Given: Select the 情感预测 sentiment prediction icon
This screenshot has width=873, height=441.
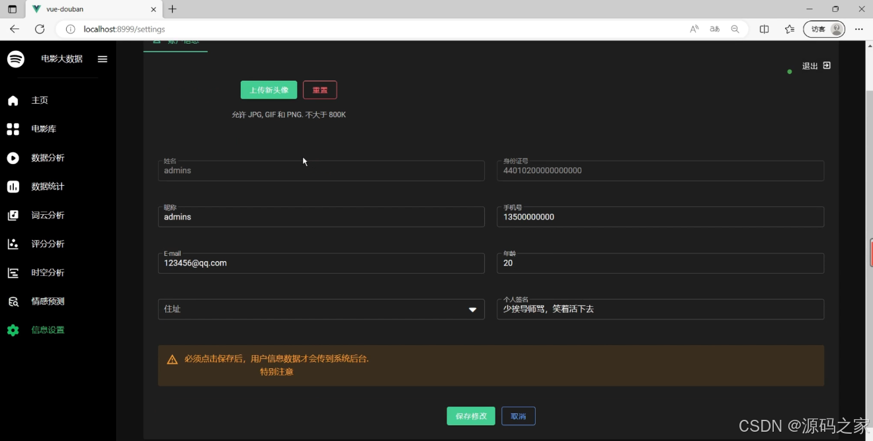Looking at the screenshot, I should [13, 301].
